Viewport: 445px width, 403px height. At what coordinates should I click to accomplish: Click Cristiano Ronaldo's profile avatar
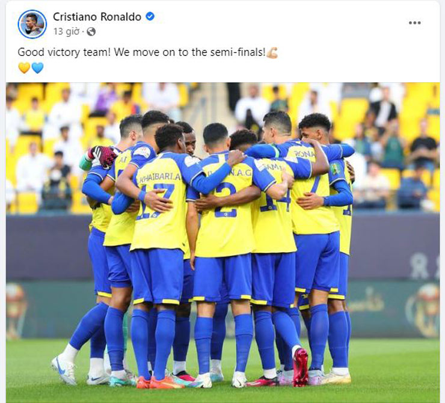32,24
